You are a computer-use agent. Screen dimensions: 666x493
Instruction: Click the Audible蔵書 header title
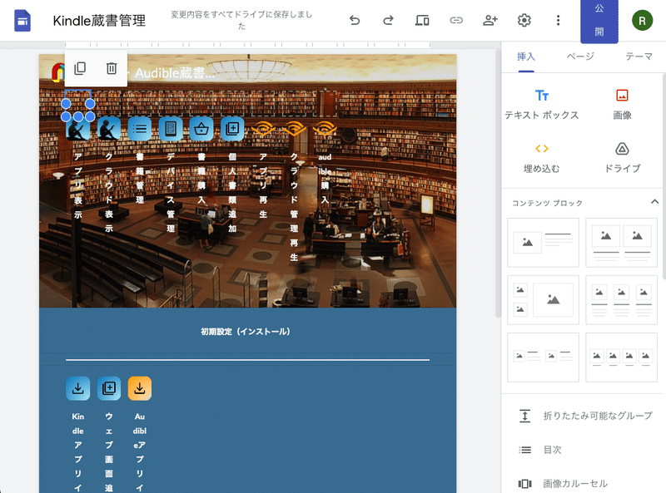point(175,73)
